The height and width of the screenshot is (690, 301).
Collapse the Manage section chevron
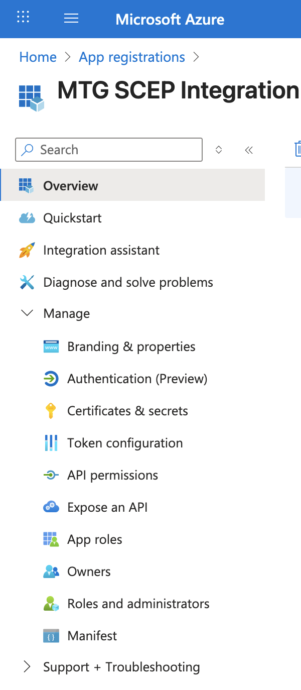point(27,313)
